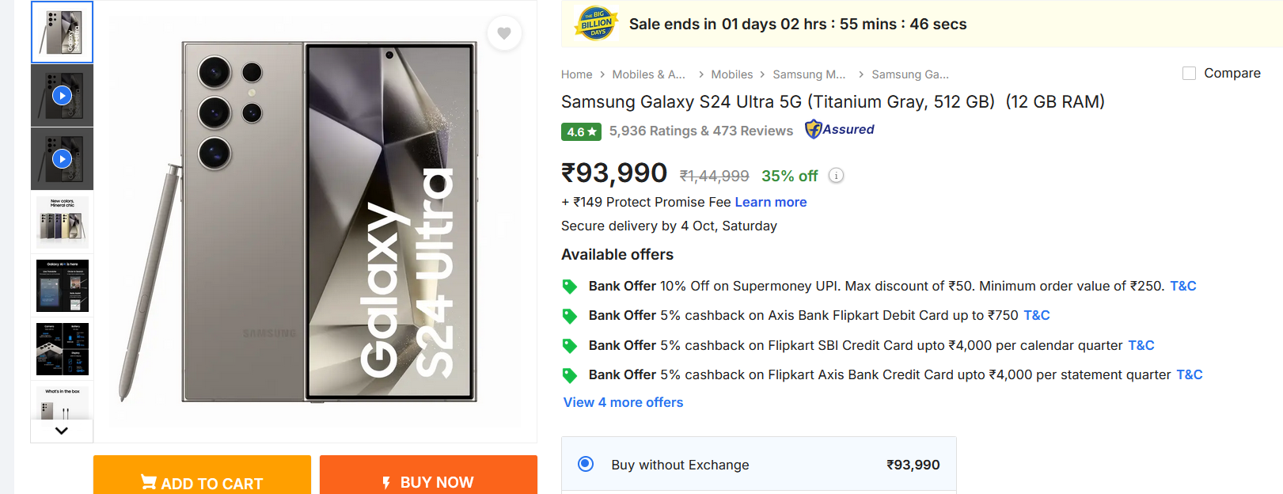Viewport: 1283px width, 494px height.
Task: Play the second product video thumbnail
Action: coord(62,159)
